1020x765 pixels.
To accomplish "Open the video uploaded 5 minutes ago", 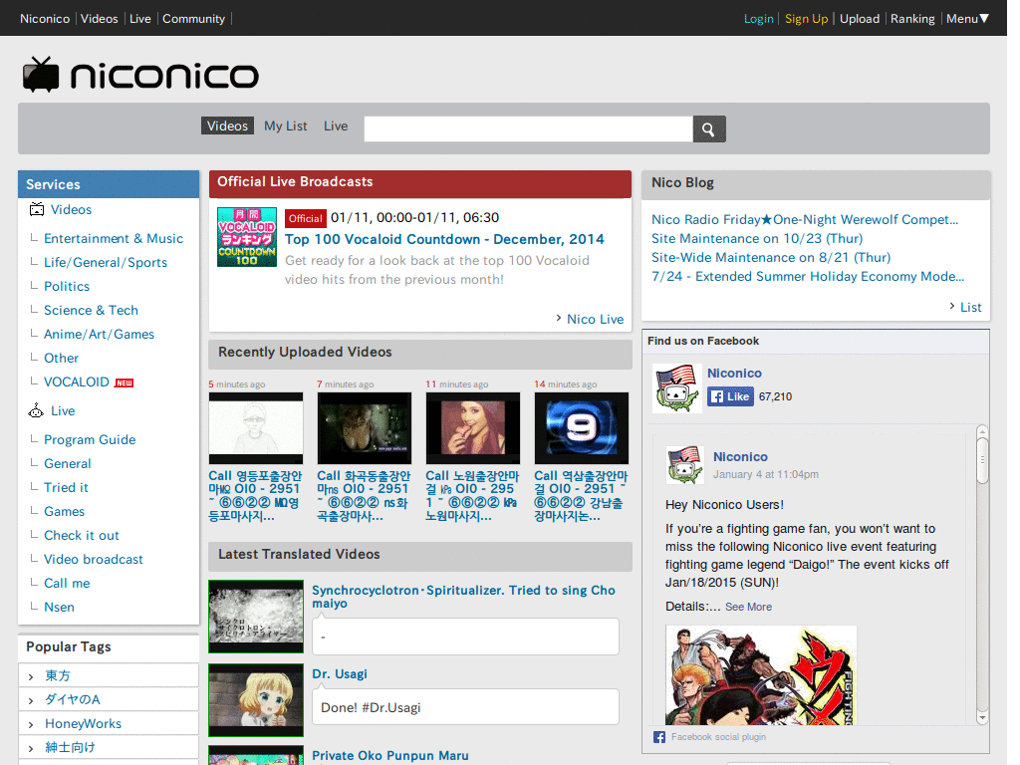I will tap(256, 428).
